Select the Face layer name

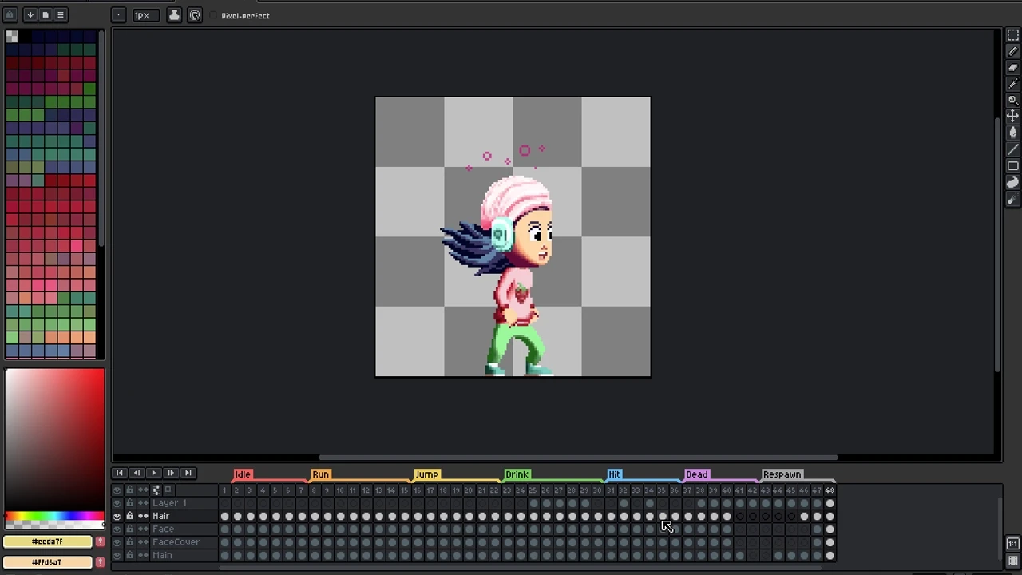[x=163, y=529]
